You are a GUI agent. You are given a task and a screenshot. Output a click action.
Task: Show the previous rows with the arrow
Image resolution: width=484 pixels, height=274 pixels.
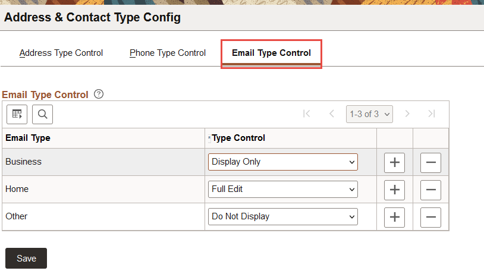[332, 114]
